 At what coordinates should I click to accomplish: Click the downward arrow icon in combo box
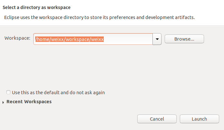click(x=157, y=39)
